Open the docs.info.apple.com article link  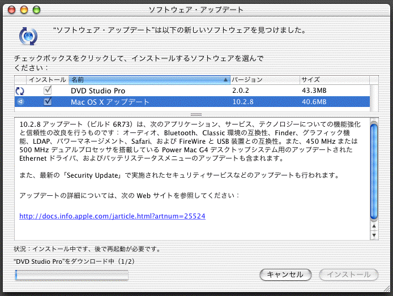coord(112,216)
